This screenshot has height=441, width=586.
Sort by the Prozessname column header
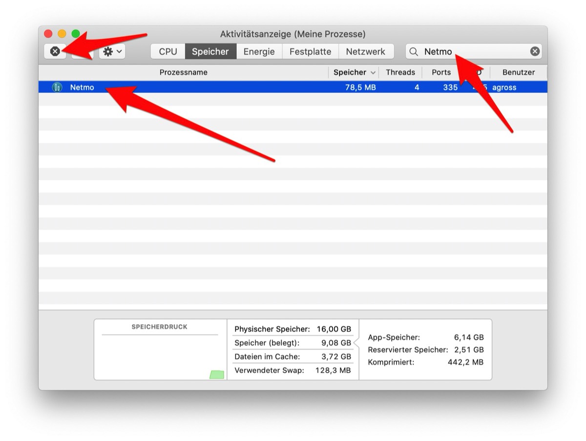click(x=184, y=72)
